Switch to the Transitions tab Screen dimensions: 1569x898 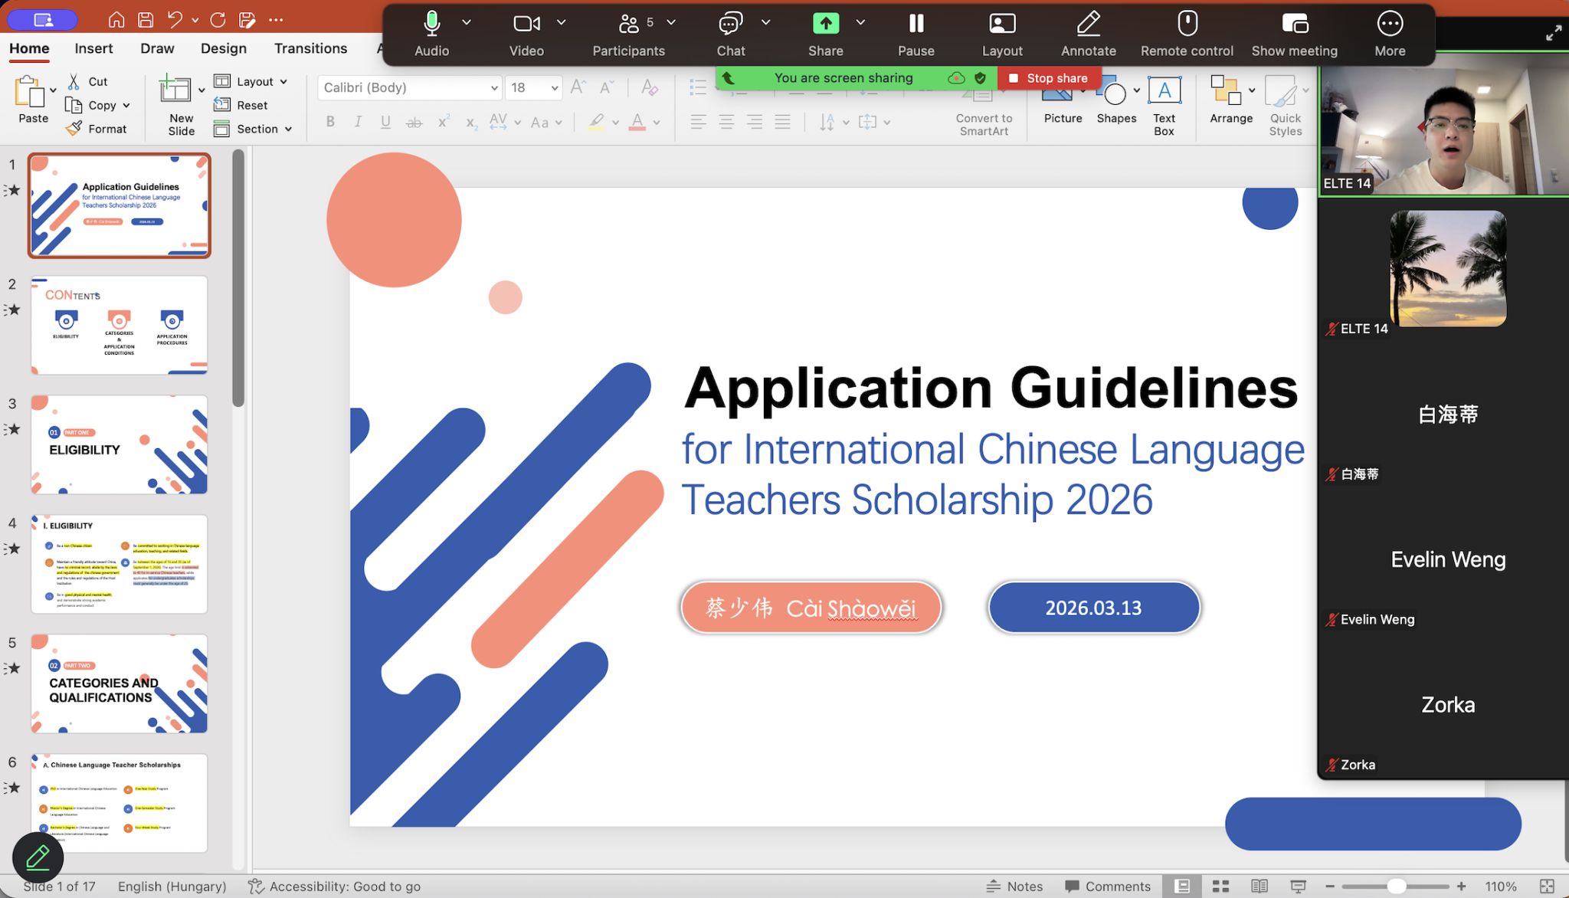pos(310,48)
